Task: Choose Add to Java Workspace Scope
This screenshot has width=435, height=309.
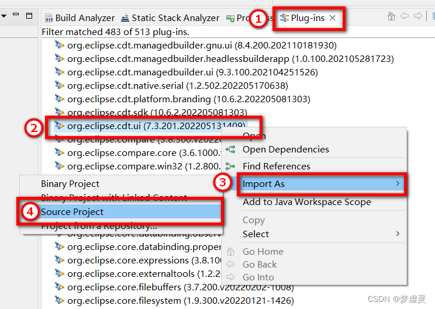Action: tap(306, 202)
